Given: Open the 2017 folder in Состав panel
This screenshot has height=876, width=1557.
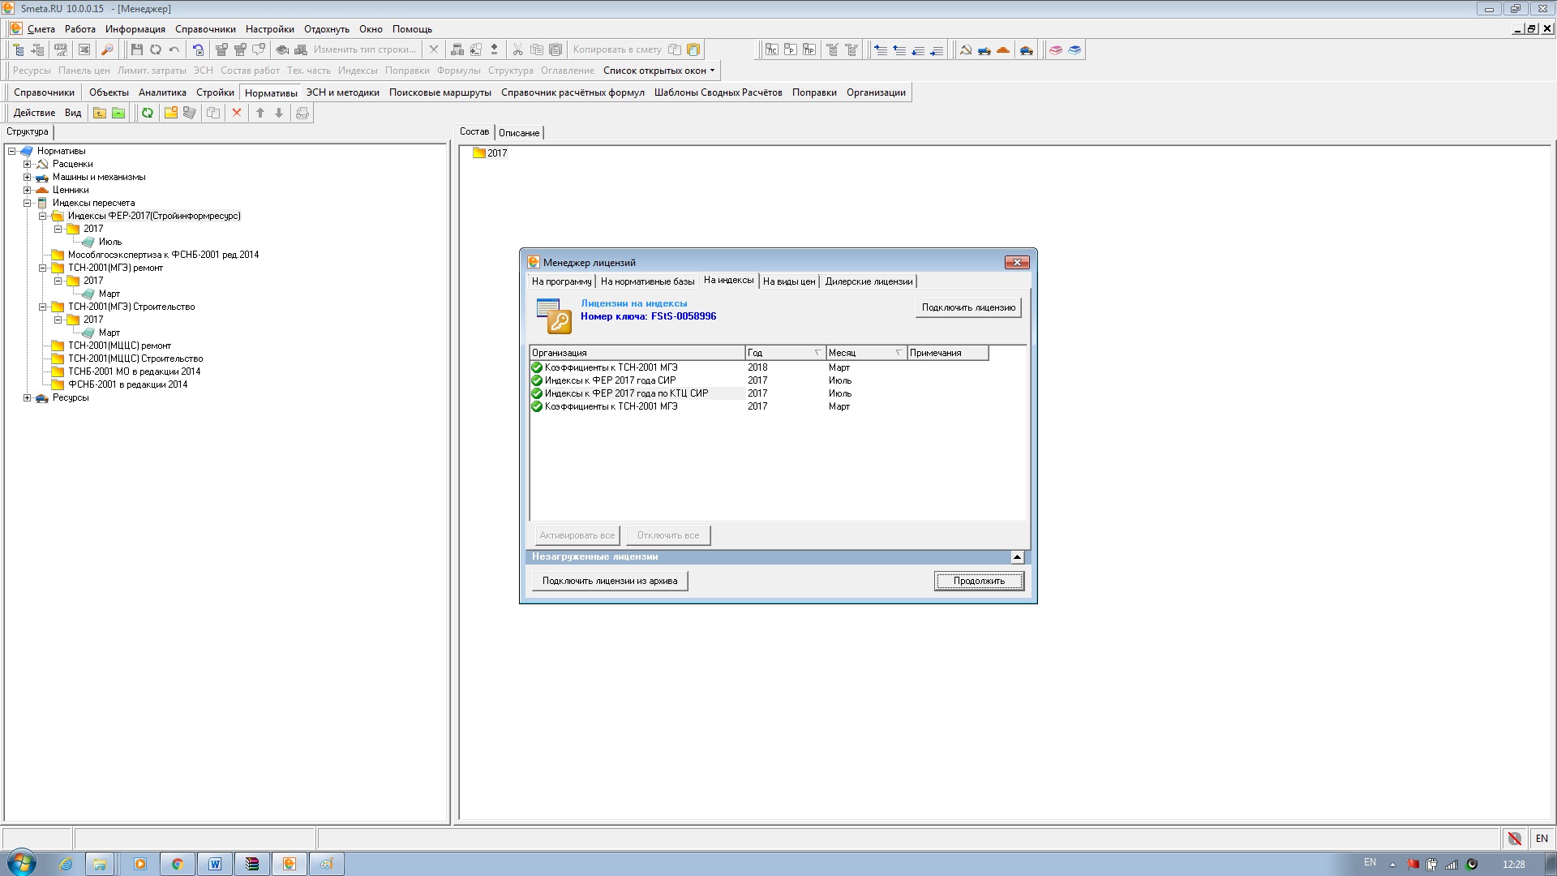Looking at the screenshot, I should pyautogui.click(x=490, y=152).
